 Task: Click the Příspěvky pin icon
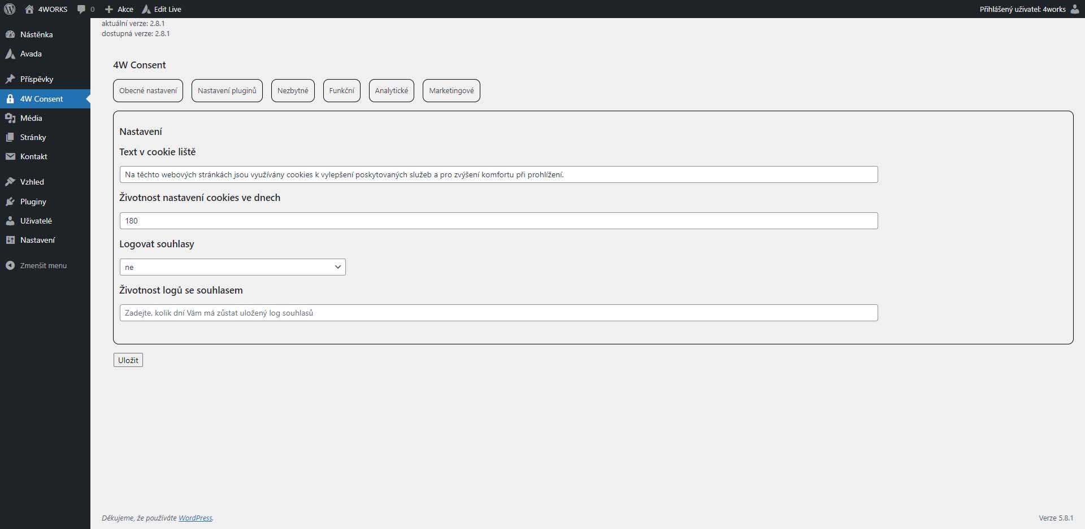pyautogui.click(x=10, y=79)
